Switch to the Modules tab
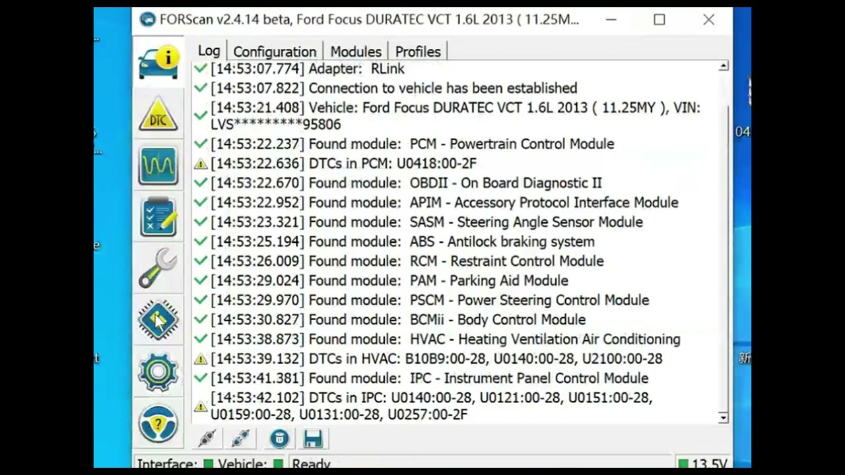 (x=356, y=51)
